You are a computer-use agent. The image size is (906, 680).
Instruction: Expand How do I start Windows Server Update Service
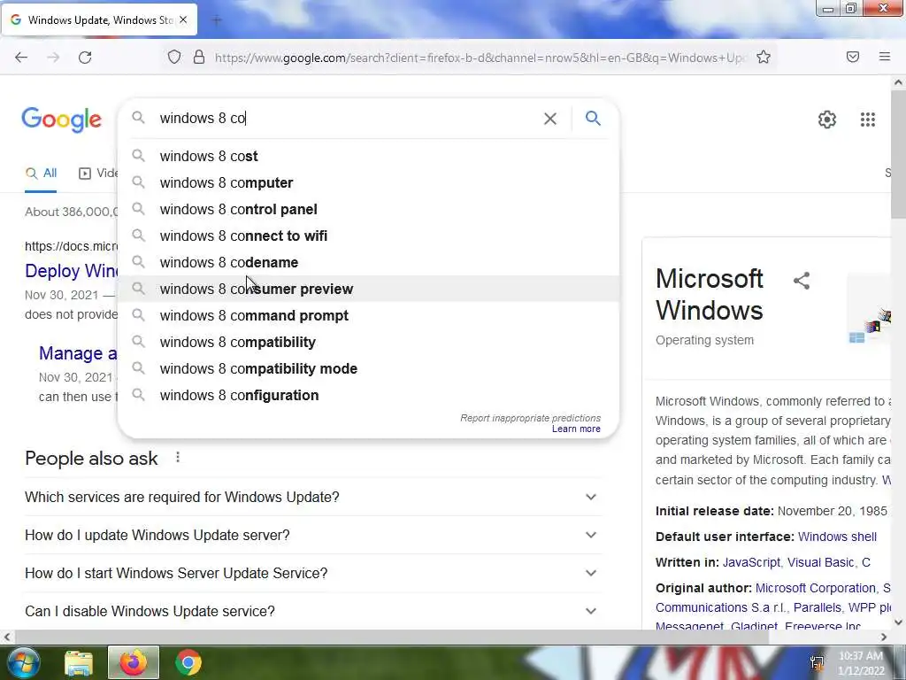coord(313,574)
